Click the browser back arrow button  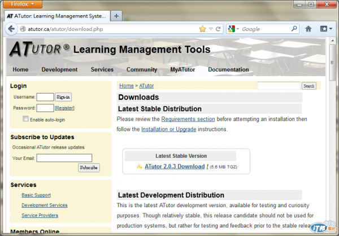point(11,29)
